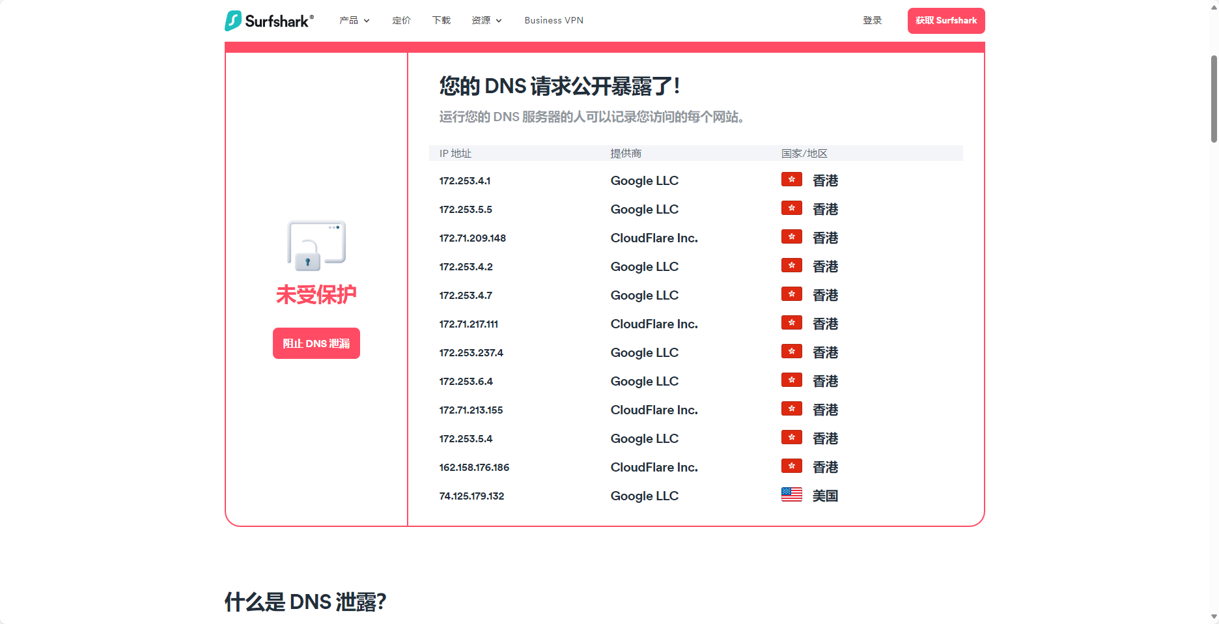Click the 登录 login link
Screen dimensions: 1219x624
873,21
